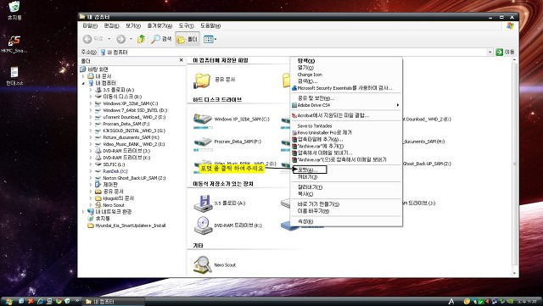Image resolution: width=543 pixels, height=306 pixels.
Task: Toggle the Folders (폴더) pane toolbar button
Action: 187,39
